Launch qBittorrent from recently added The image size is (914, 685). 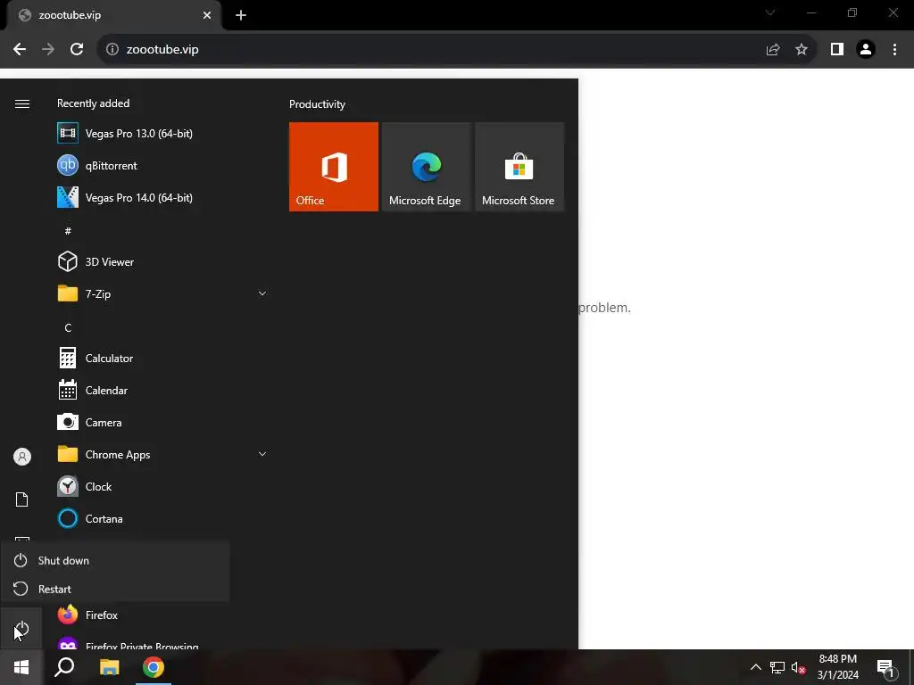point(163,165)
